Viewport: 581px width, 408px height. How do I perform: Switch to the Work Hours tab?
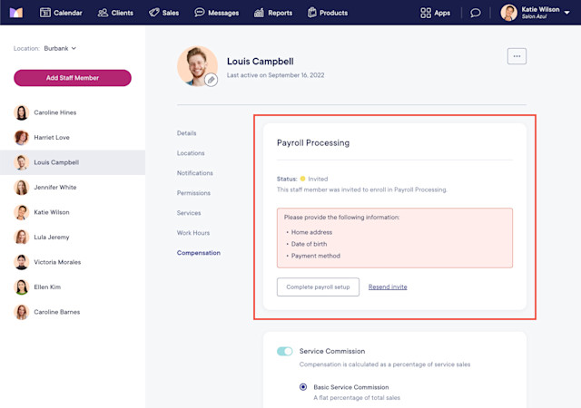193,233
